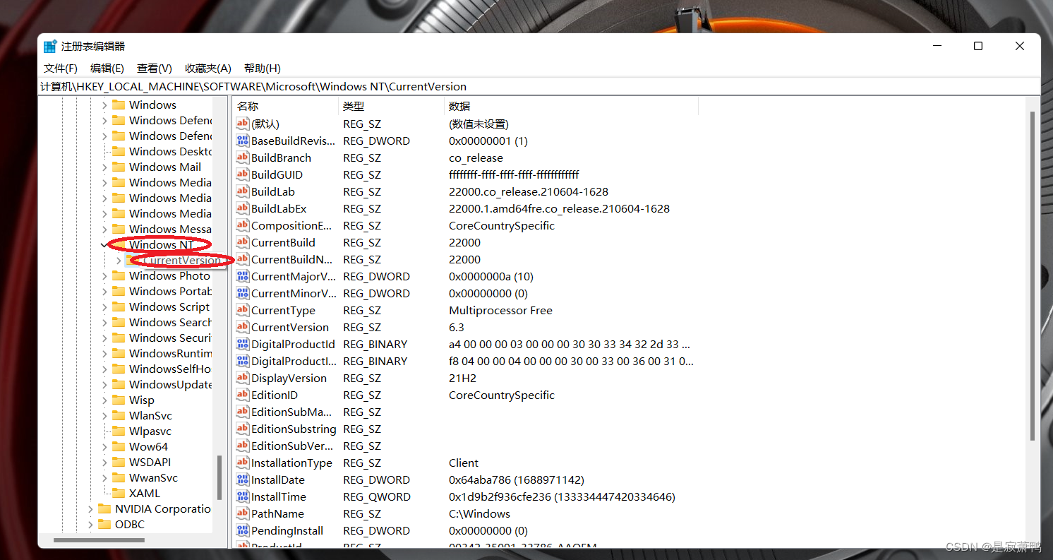Click the tree pane vertical scrollbar thumb
1053x560 pixels.
tap(219, 477)
